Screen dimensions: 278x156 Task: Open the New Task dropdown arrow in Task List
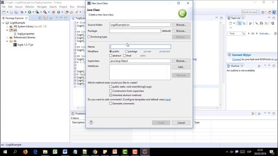[x=234, y=23]
